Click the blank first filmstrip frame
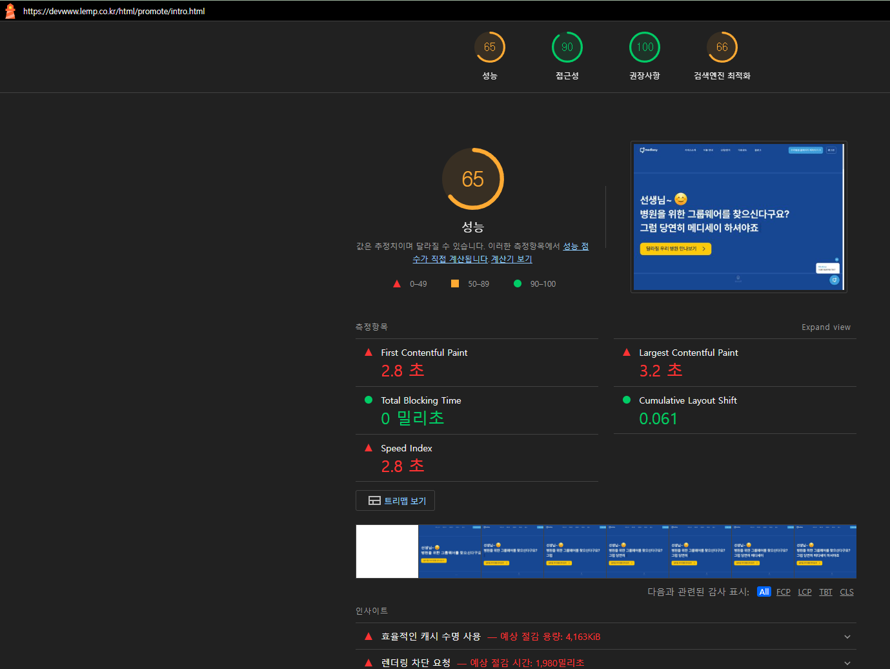 point(387,551)
